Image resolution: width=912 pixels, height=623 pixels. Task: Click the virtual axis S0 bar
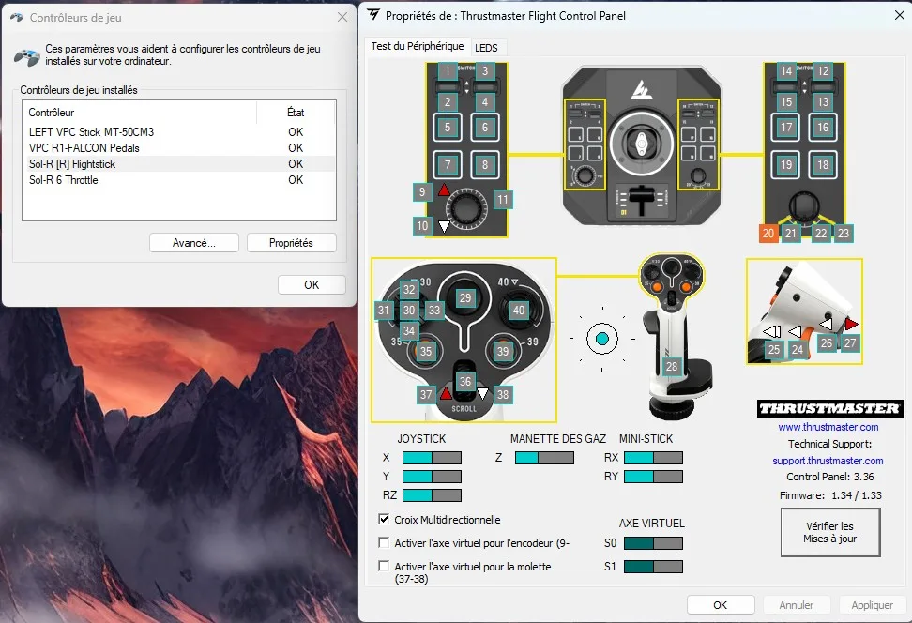click(x=653, y=543)
